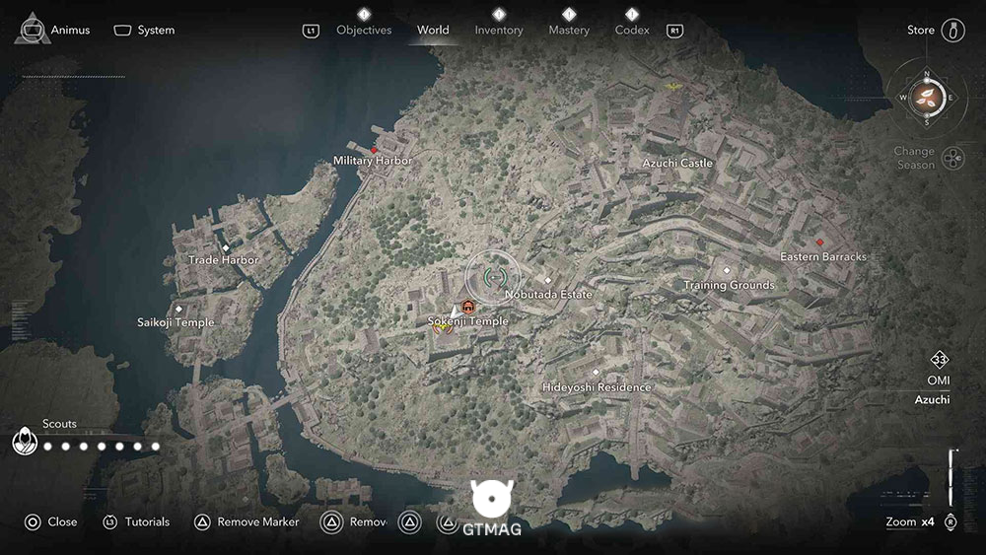Select the yellow eagle viewpoint marker
Image resolution: width=986 pixels, height=555 pixels.
pos(673,86)
